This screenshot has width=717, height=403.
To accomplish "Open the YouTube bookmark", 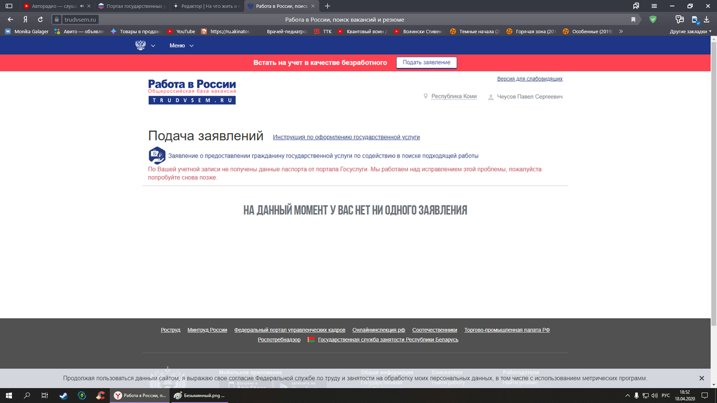I will click(181, 31).
